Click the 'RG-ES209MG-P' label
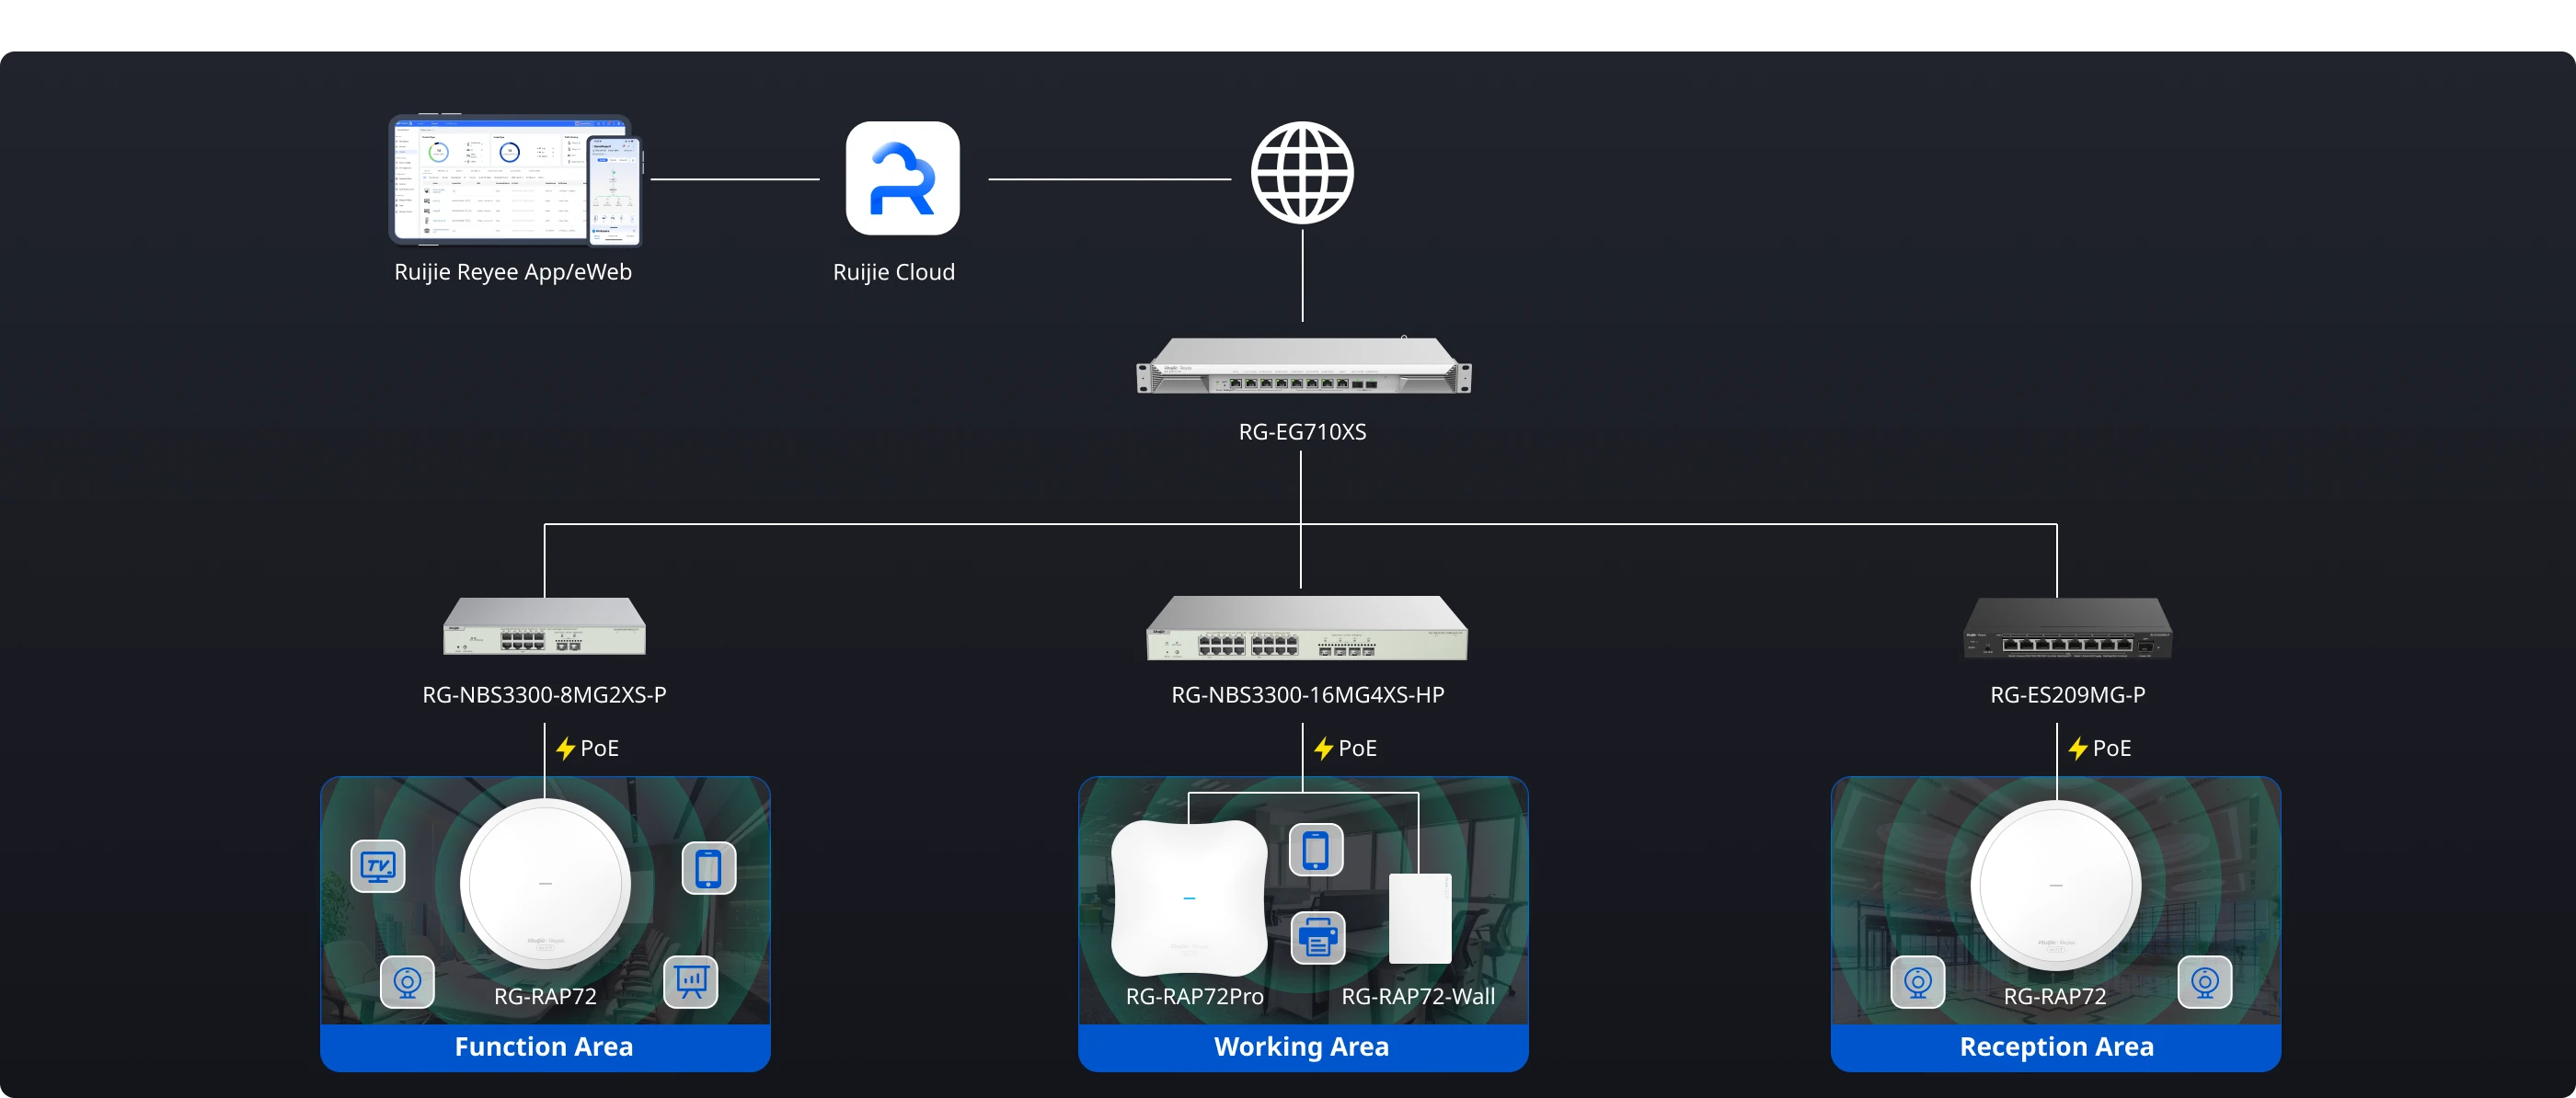2576x1098 pixels. pyautogui.click(x=2068, y=695)
